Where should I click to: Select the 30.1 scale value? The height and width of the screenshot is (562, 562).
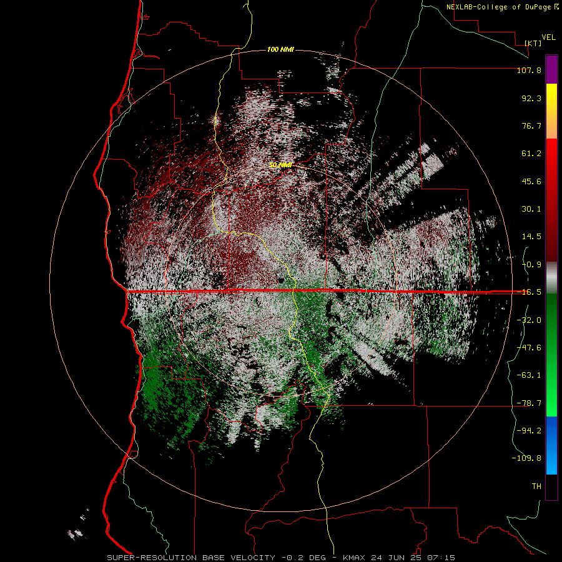click(531, 209)
